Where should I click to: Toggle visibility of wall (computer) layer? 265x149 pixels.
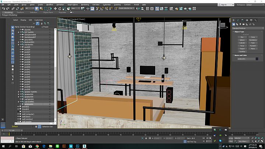(x=18, y=114)
